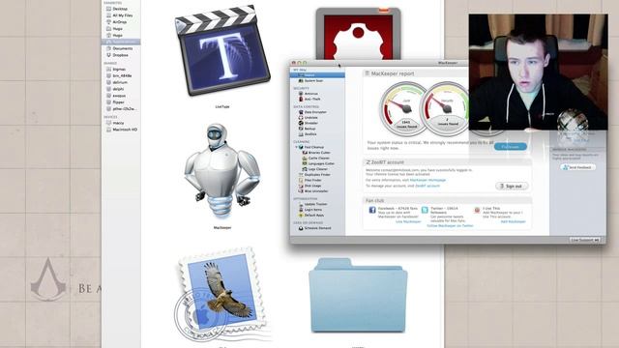The height and width of the screenshot is (348, 619).
Task: Click the Add MacKeeper link
Action: [x=513, y=221]
